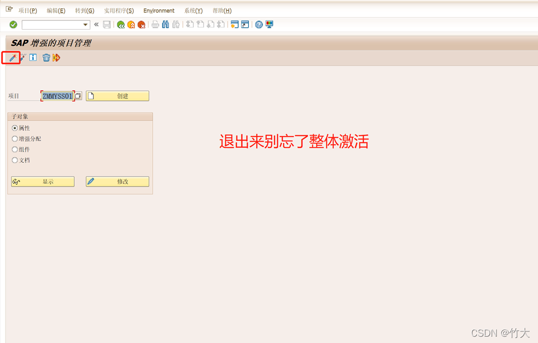Click the Save floppy disk icon
Image resolution: width=538 pixels, height=343 pixels.
107,25
